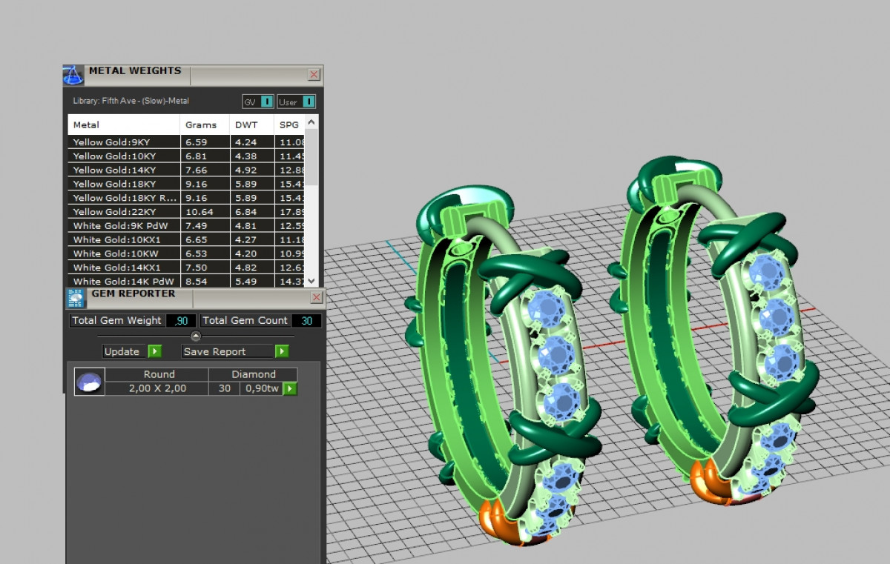Collapse the Gem Reporter summary section
The width and height of the screenshot is (890, 564).
196,336
